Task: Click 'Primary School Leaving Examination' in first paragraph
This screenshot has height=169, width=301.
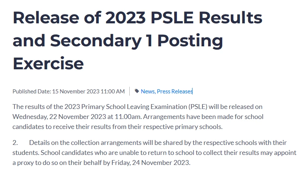Action: pyautogui.click(x=134, y=107)
